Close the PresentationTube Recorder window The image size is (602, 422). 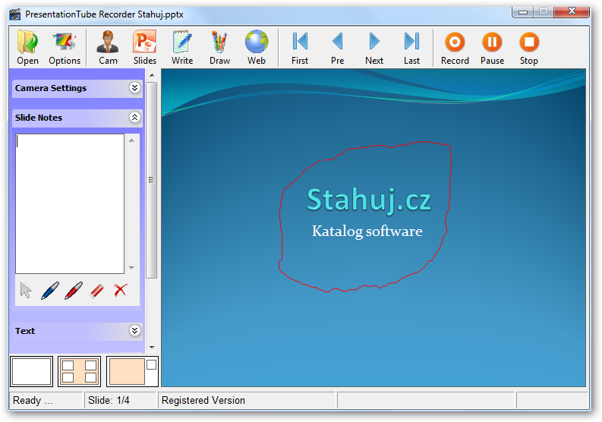click(572, 11)
